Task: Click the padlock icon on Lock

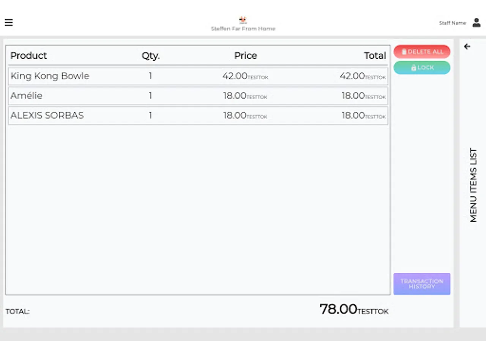Action: click(414, 68)
